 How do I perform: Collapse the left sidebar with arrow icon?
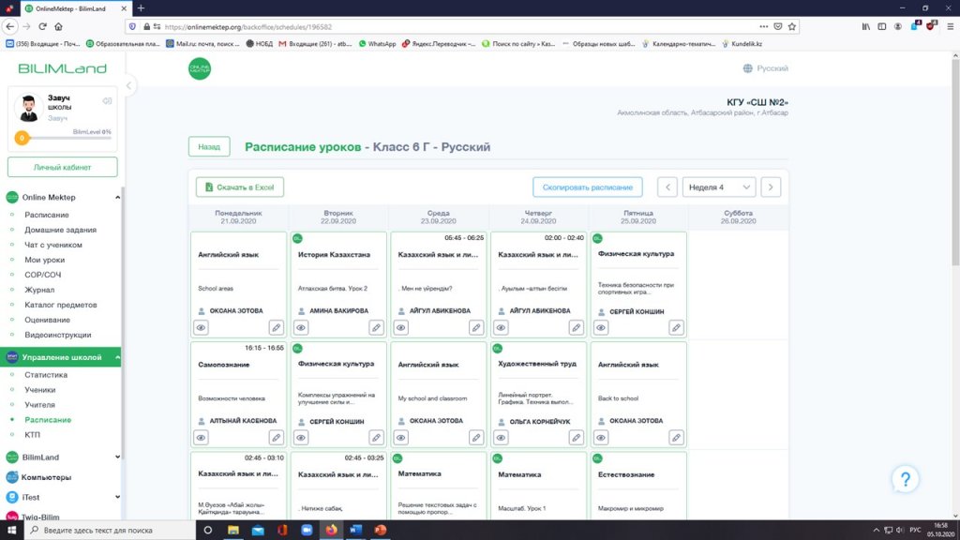(x=129, y=85)
